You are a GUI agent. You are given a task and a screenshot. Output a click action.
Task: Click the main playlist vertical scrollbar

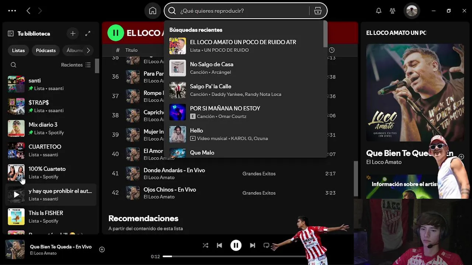pos(356,179)
